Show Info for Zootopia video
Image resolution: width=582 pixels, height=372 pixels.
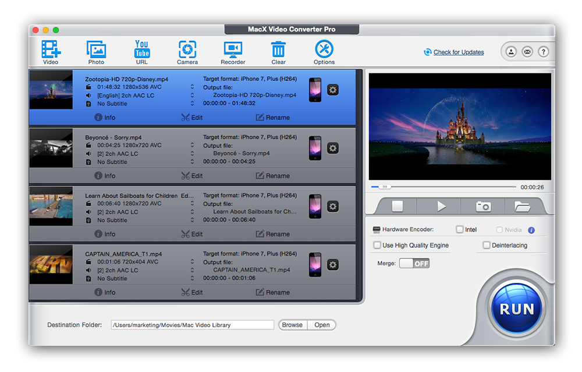tap(105, 118)
